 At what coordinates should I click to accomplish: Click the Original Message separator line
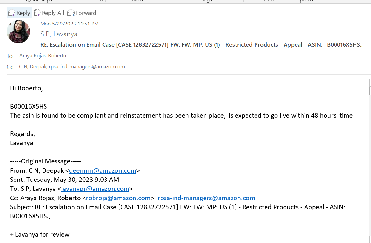(x=45, y=161)
